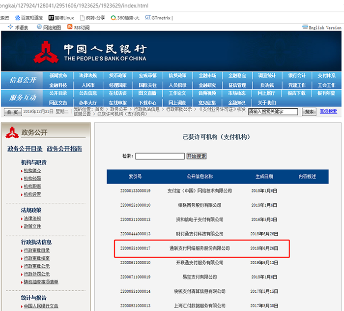Open the 政策文件 sidebar link
Viewport: 344px width, 311px height.
click(x=32, y=226)
